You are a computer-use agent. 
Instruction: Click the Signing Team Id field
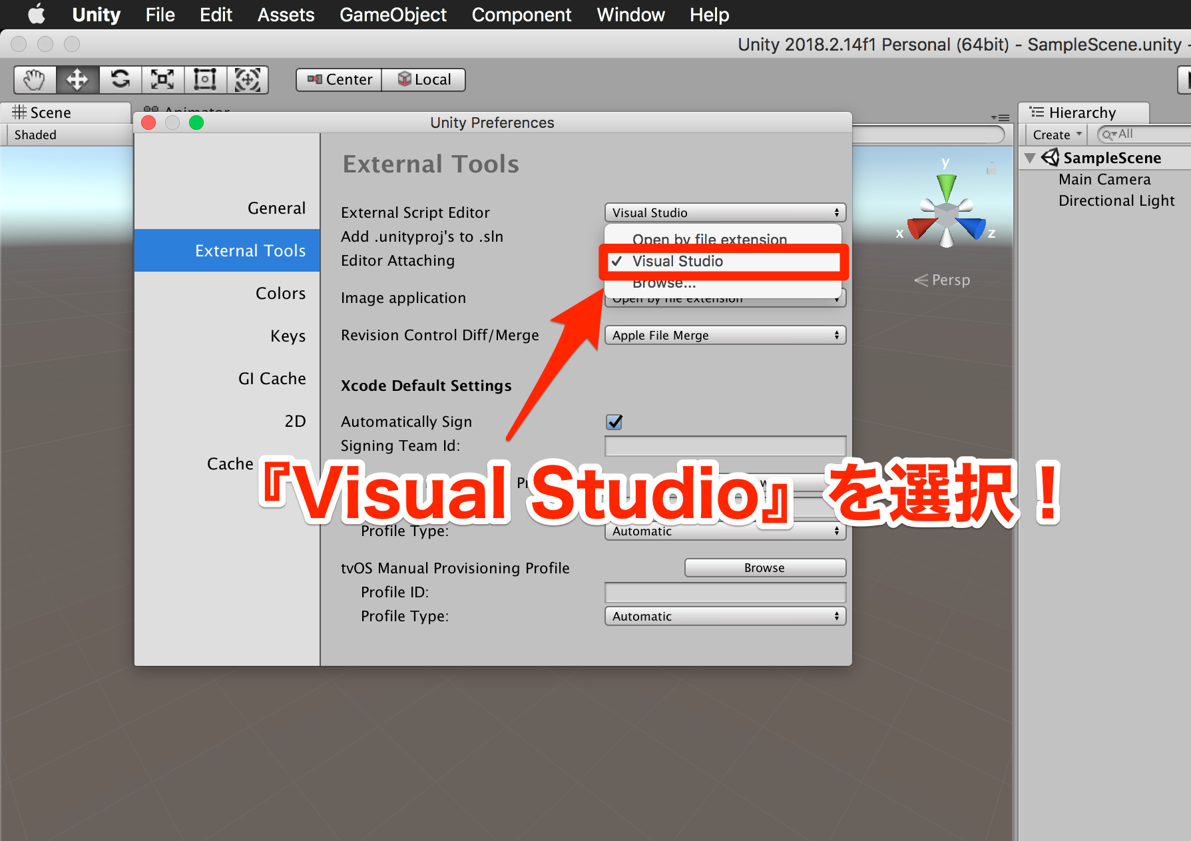(725, 445)
